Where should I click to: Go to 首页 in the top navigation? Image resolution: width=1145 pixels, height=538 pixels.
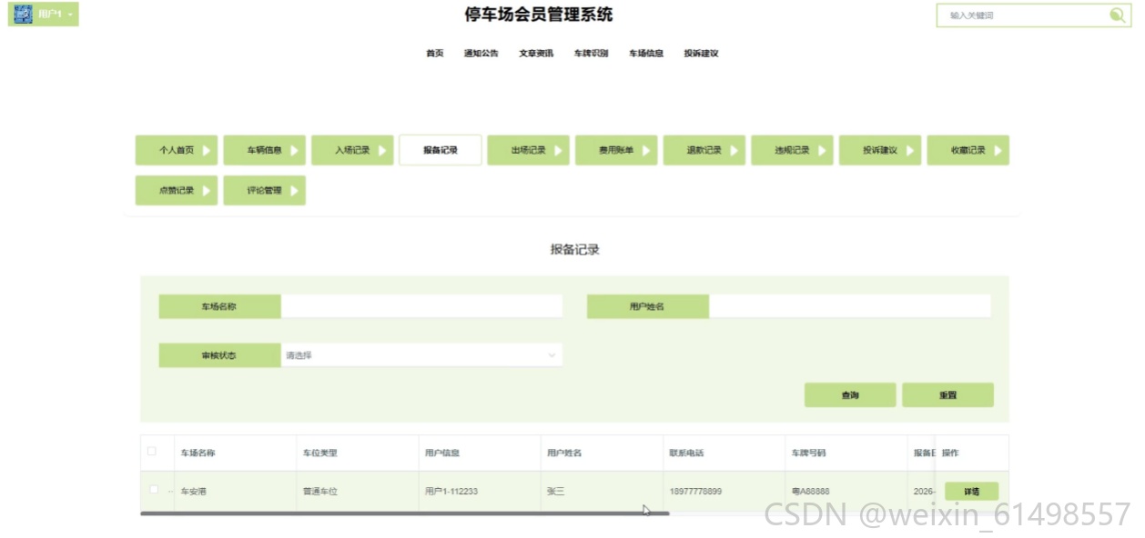[x=435, y=54]
